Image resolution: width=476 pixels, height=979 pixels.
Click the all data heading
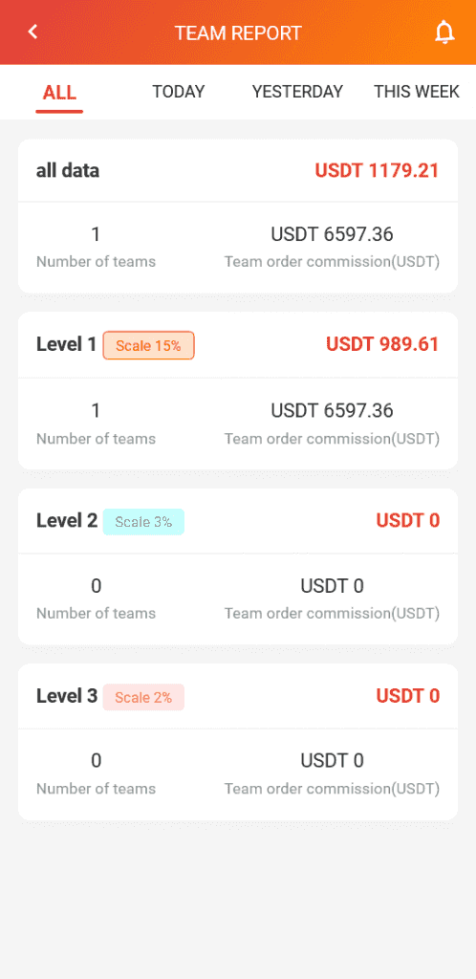point(67,170)
